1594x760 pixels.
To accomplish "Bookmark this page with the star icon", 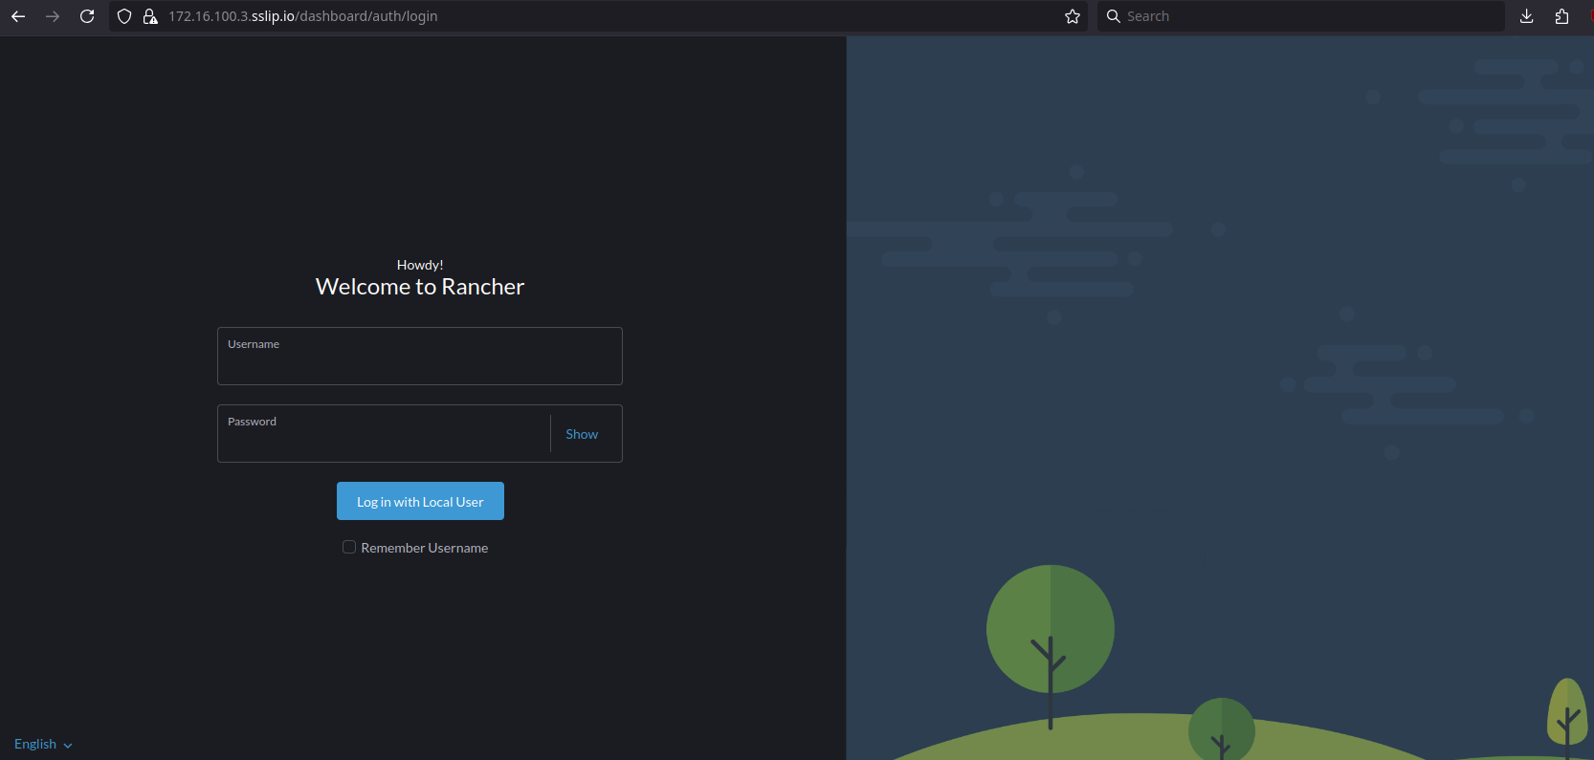I will [x=1073, y=16].
